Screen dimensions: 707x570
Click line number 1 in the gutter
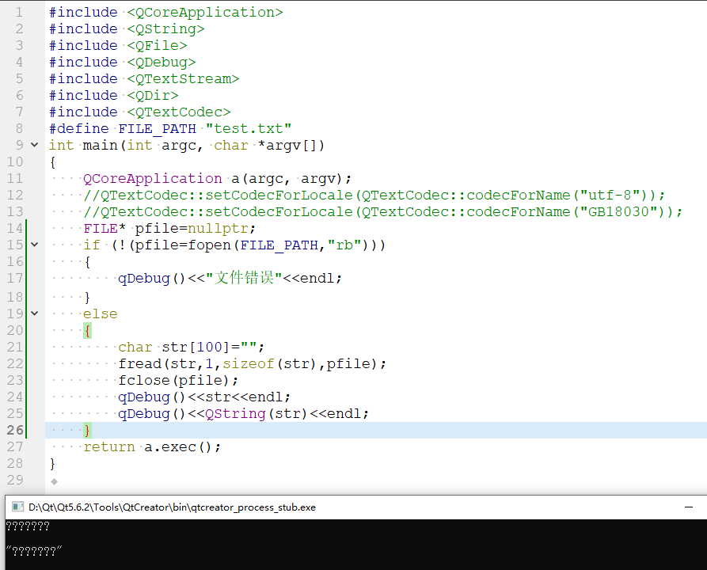pyautogui.click(x=19, y=12)
